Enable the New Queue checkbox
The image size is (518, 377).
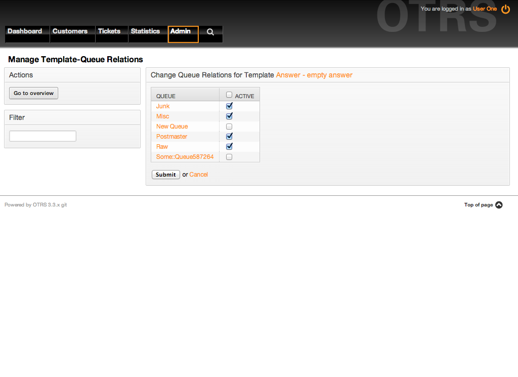(x=229, y=127)
